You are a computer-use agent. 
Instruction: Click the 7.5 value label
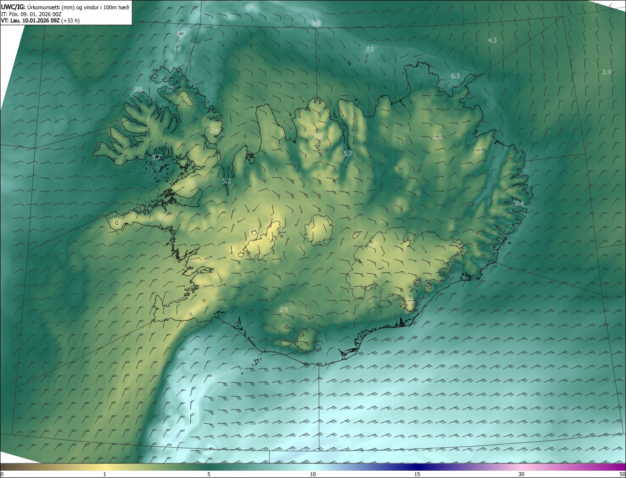pos(138,89)
